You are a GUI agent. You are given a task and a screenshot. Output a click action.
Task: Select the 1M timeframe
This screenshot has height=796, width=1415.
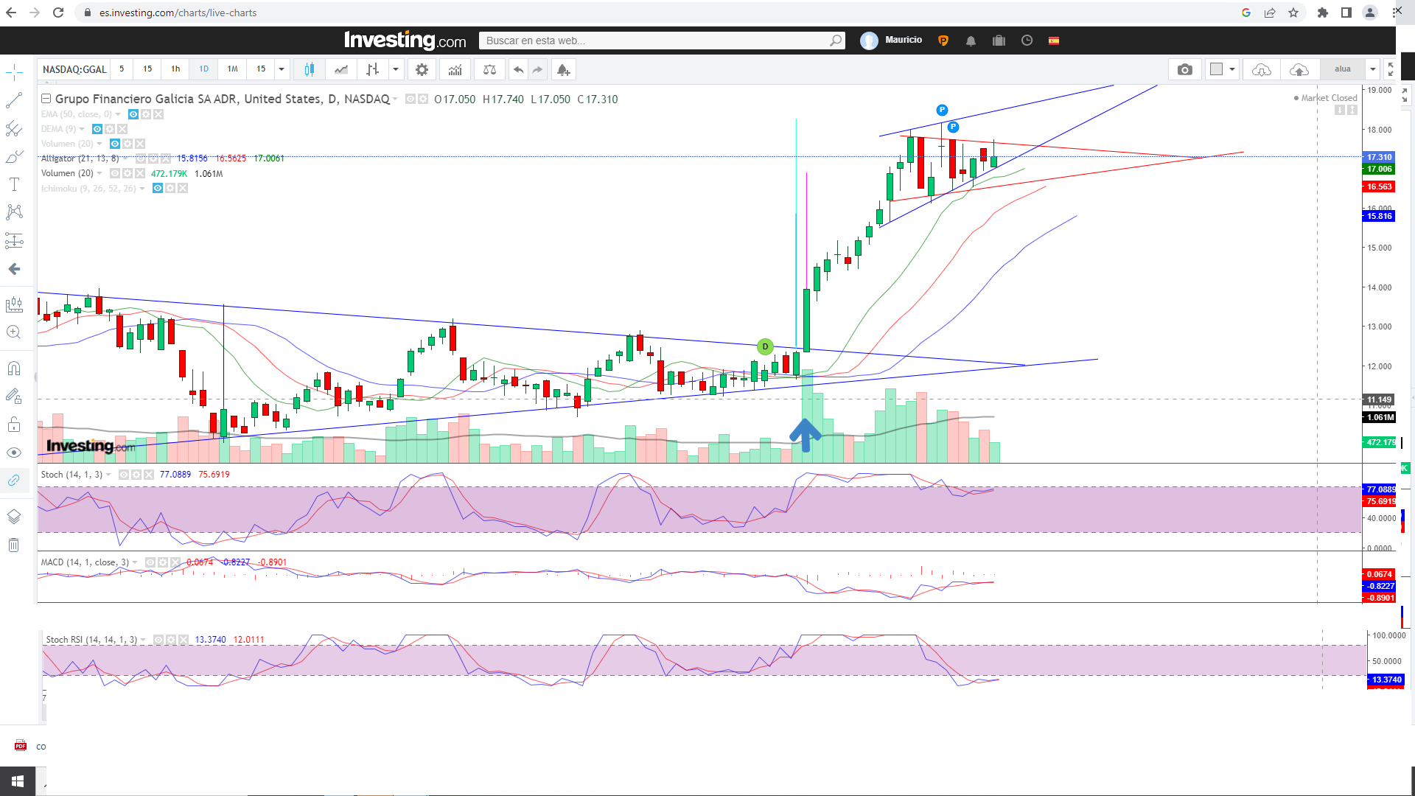(232, 69)
